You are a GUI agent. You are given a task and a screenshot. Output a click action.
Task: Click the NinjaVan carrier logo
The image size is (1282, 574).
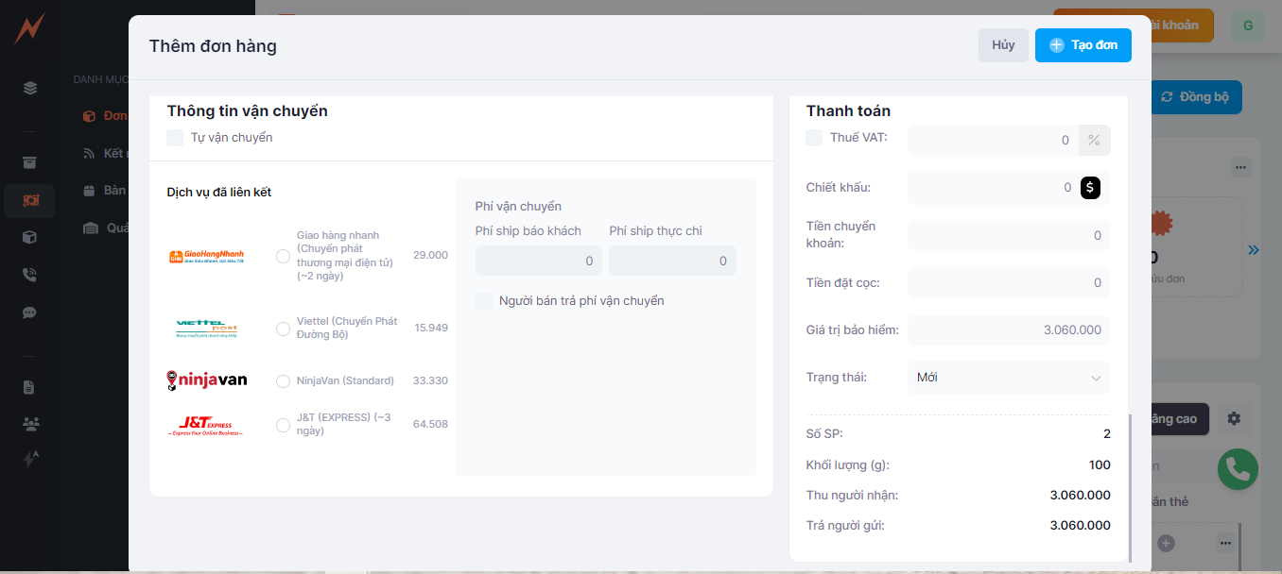click(x=206, y=380)
